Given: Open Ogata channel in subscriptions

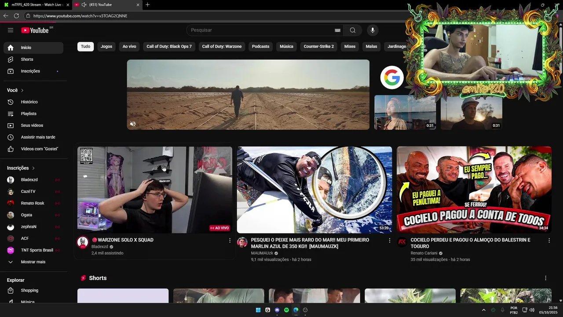Looking at the screenshot, I should 33,215.
